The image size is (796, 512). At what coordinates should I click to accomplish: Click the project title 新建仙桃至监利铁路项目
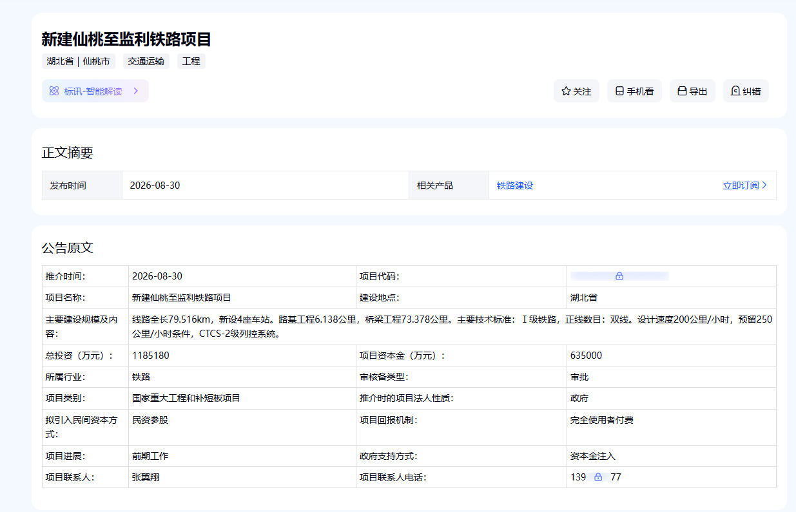(x=126, y=39)
